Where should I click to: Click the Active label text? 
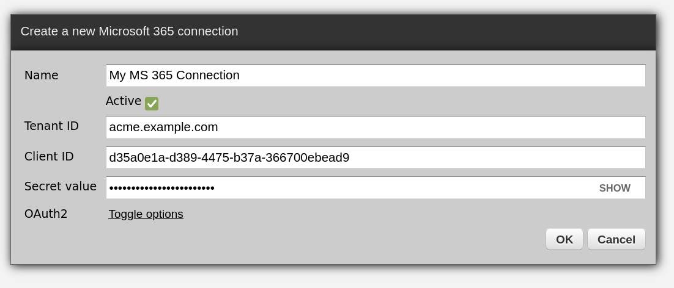123,101
